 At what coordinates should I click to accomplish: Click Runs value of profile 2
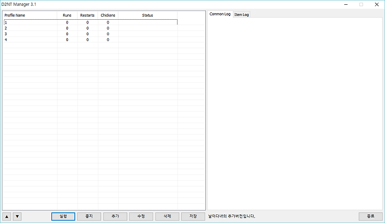click(x=67, y=28)
